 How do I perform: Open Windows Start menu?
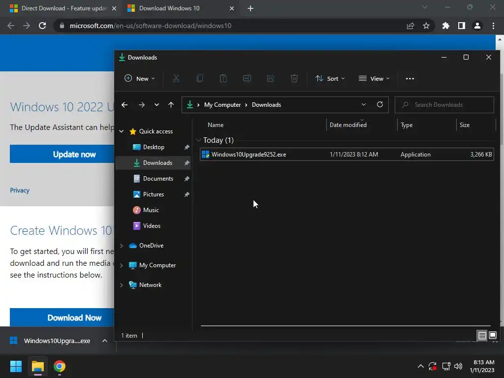(x=16, y=366)
